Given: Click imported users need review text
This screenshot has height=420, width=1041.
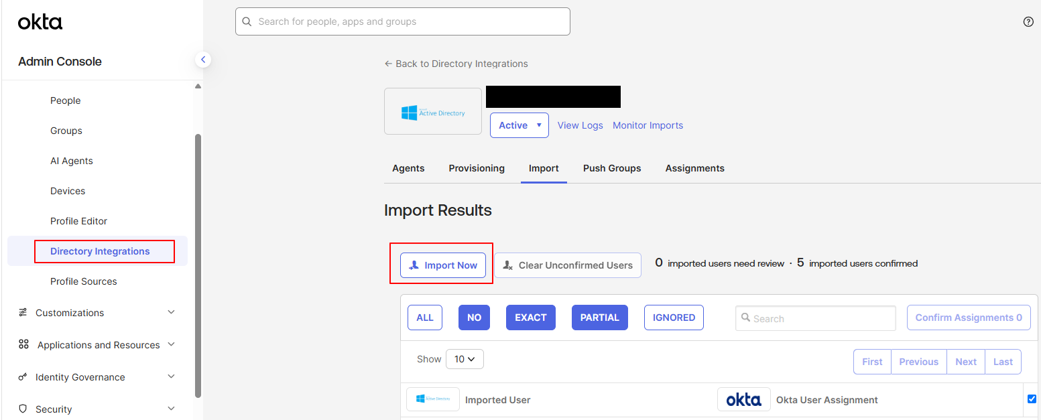Looking at the screenshot, I should coord(719,263).
